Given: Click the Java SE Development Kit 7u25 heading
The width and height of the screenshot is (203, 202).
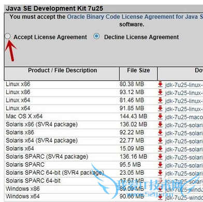Looking at the screenshot, I should pyautogui.click(x=54, y=8).
